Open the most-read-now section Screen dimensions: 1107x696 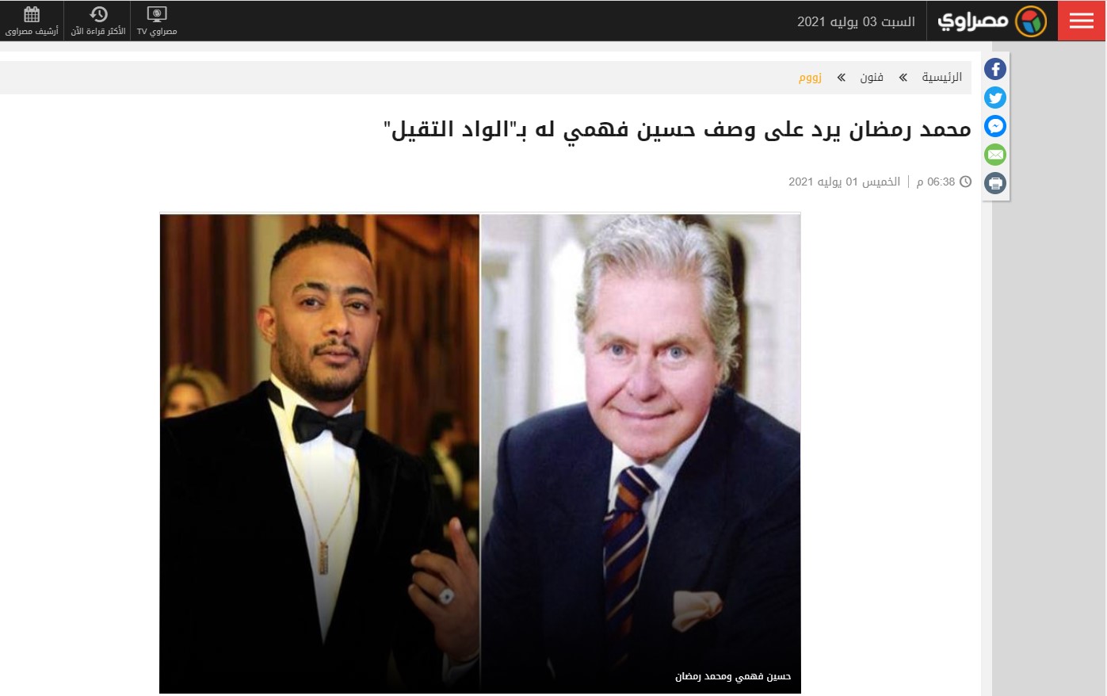pyautogui.click(x=98, y=21)
